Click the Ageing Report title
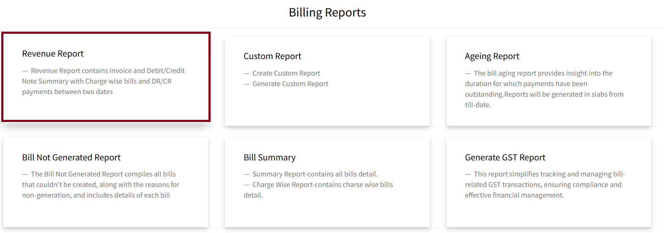The height and width of the screenshot is (233, 664). click(492, 56)
